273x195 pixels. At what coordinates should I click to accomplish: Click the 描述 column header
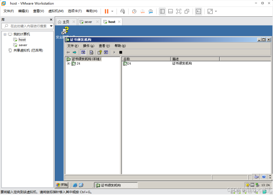click(x=195, y=59)
